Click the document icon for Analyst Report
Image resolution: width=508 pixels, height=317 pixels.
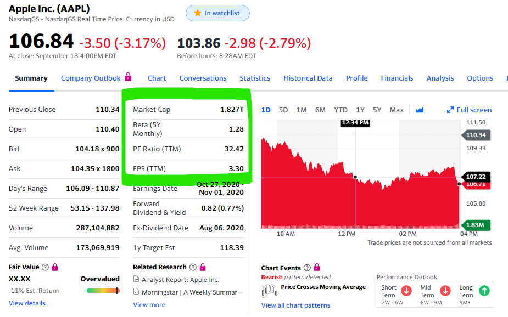tap(136, 279)
